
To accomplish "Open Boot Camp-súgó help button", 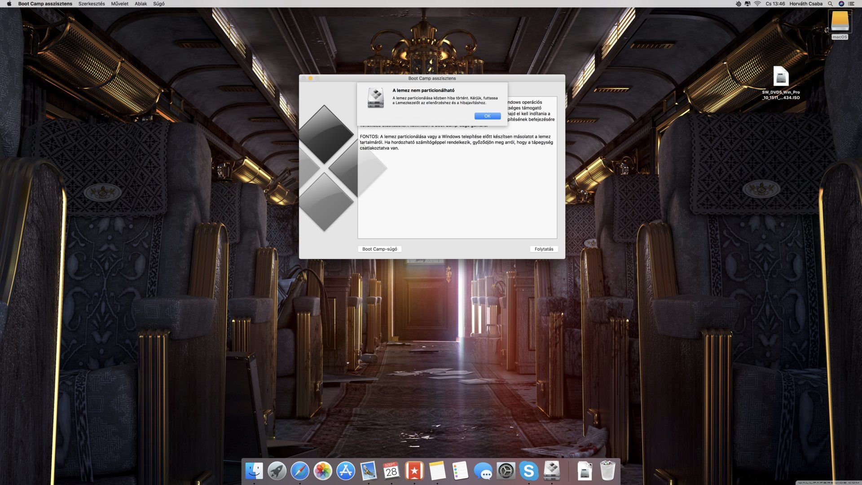I will pyautogui.click(x=379, y=249).
